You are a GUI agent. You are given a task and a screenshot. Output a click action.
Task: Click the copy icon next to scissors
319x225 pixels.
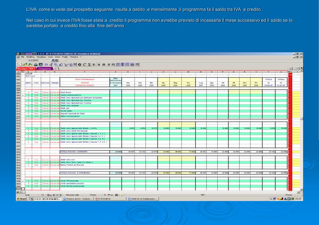tap(56, 65)
